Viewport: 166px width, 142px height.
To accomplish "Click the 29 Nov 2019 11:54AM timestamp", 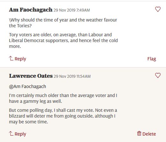I will pos(72,76).
